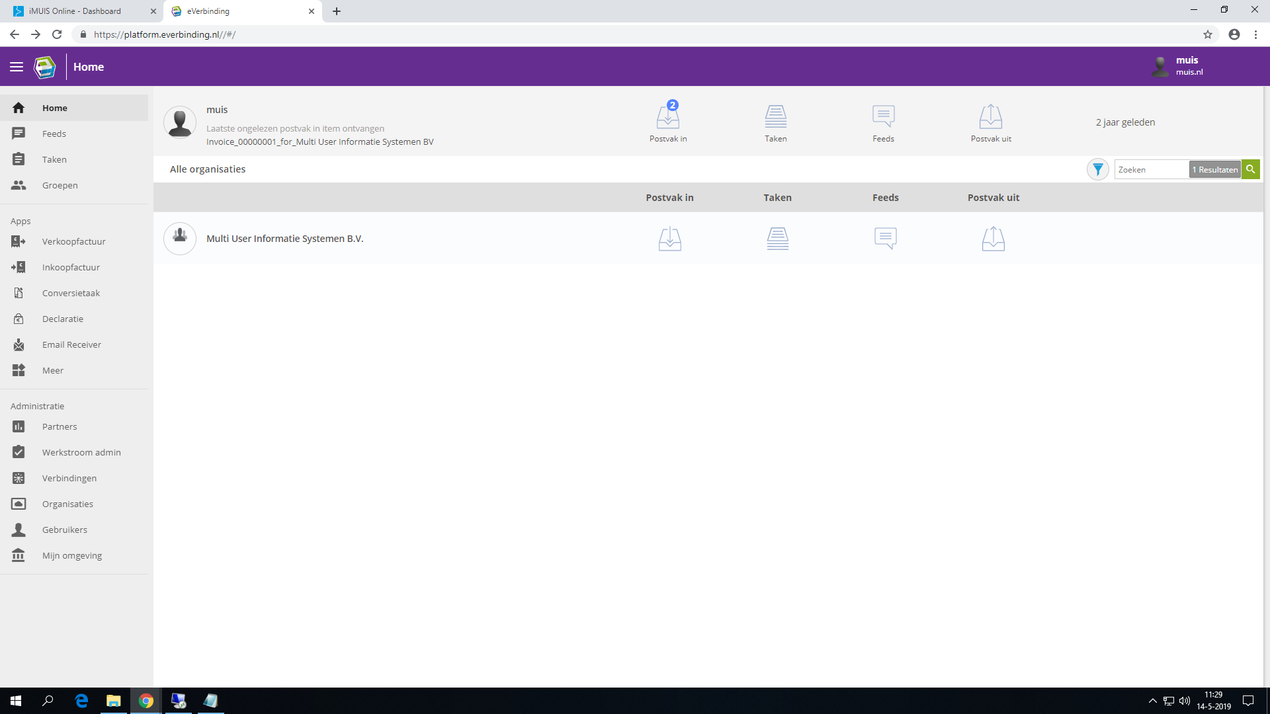Image resolution: width=1270 pixels, height=714 pixels.
Task: Go to Verbindingen in sidebar
Action: 69,478
